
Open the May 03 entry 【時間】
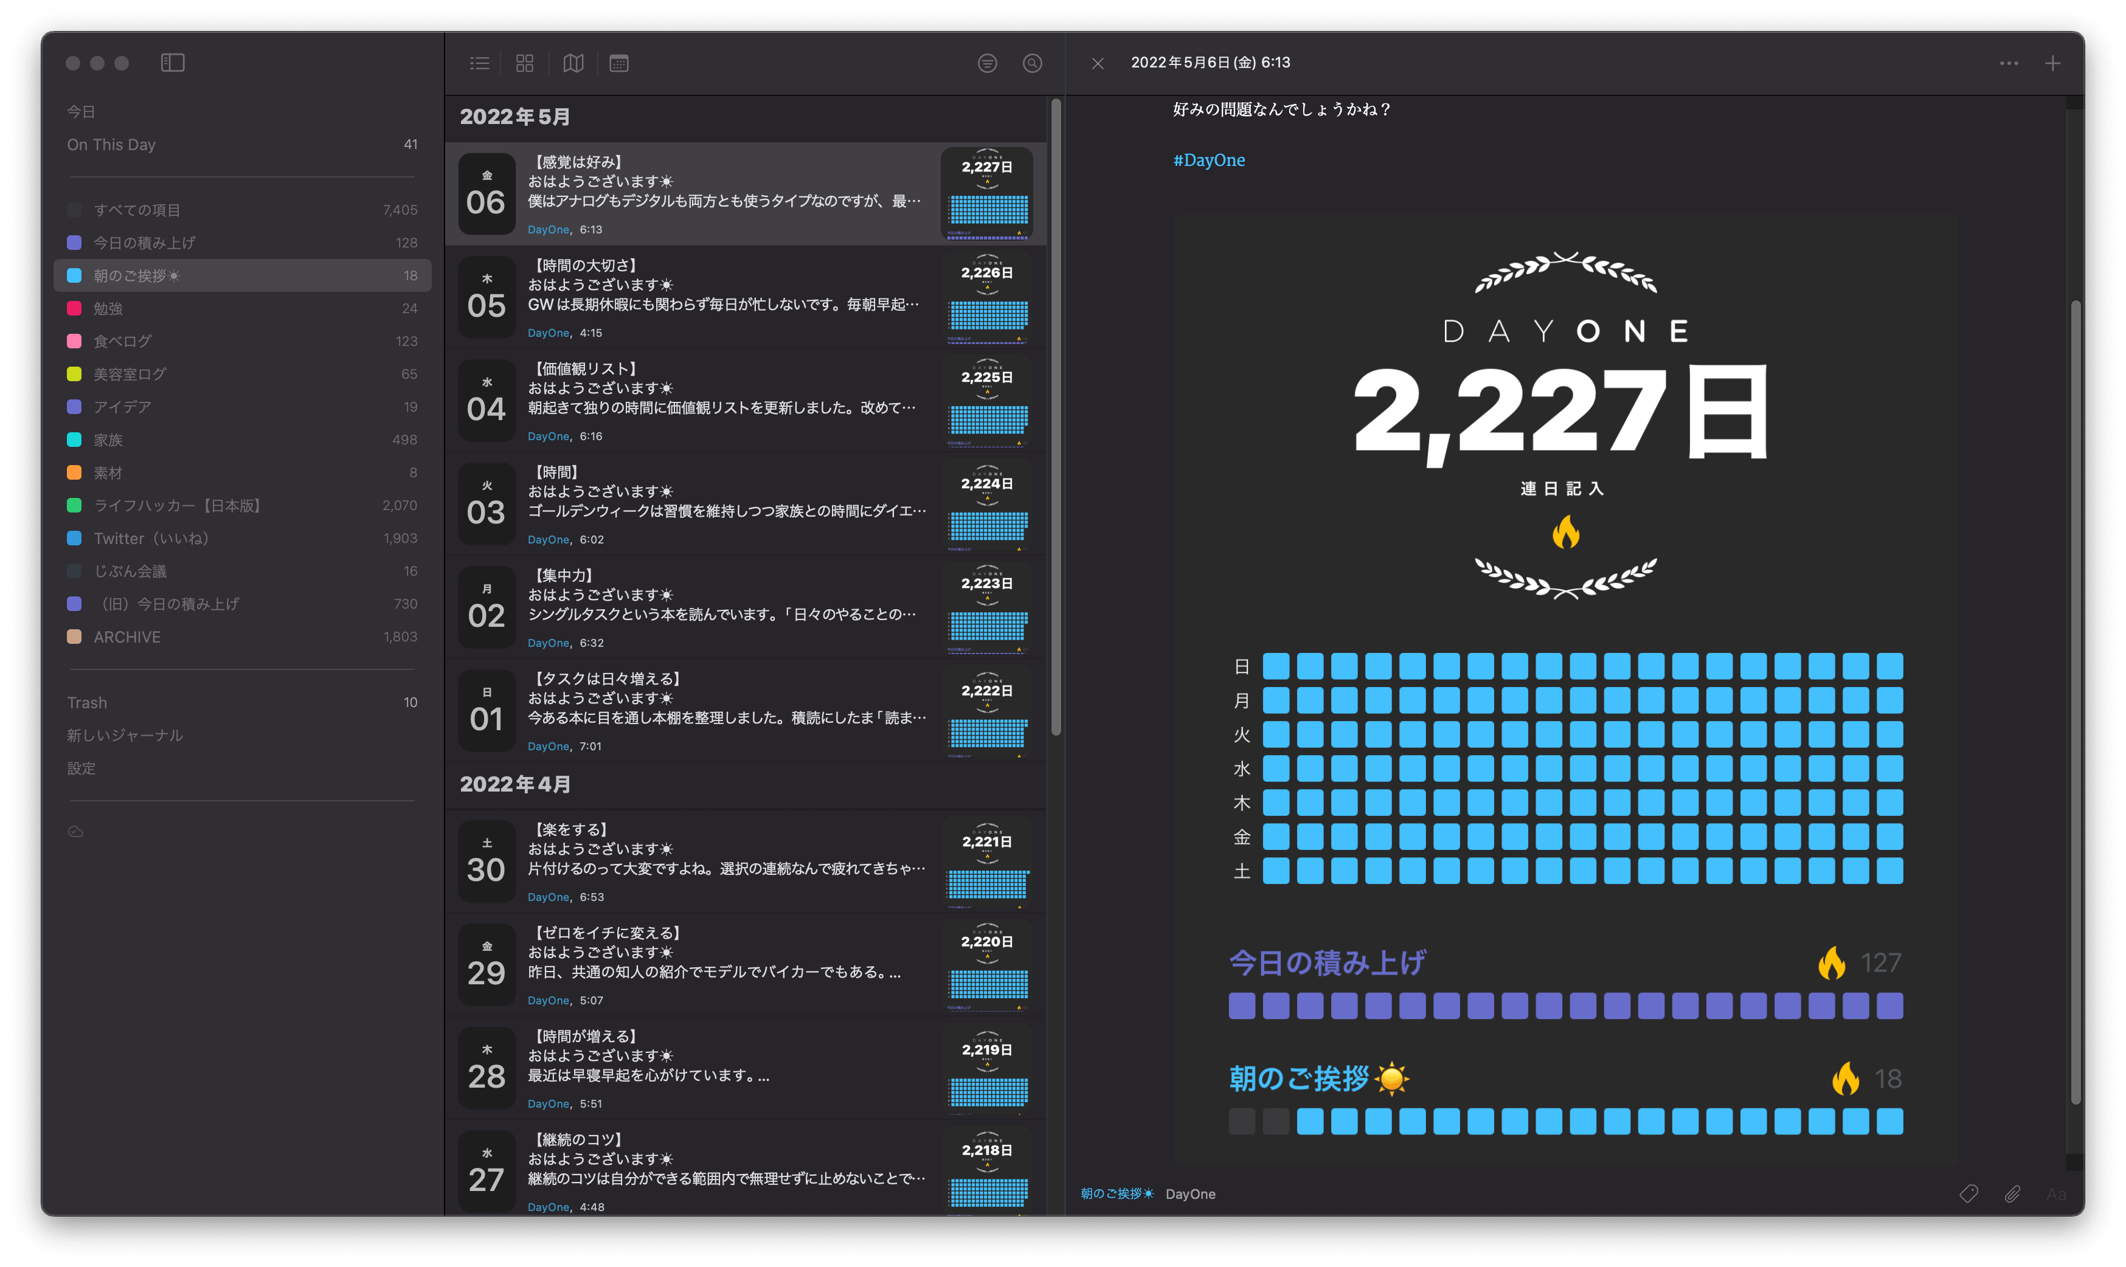coord(746,505)
